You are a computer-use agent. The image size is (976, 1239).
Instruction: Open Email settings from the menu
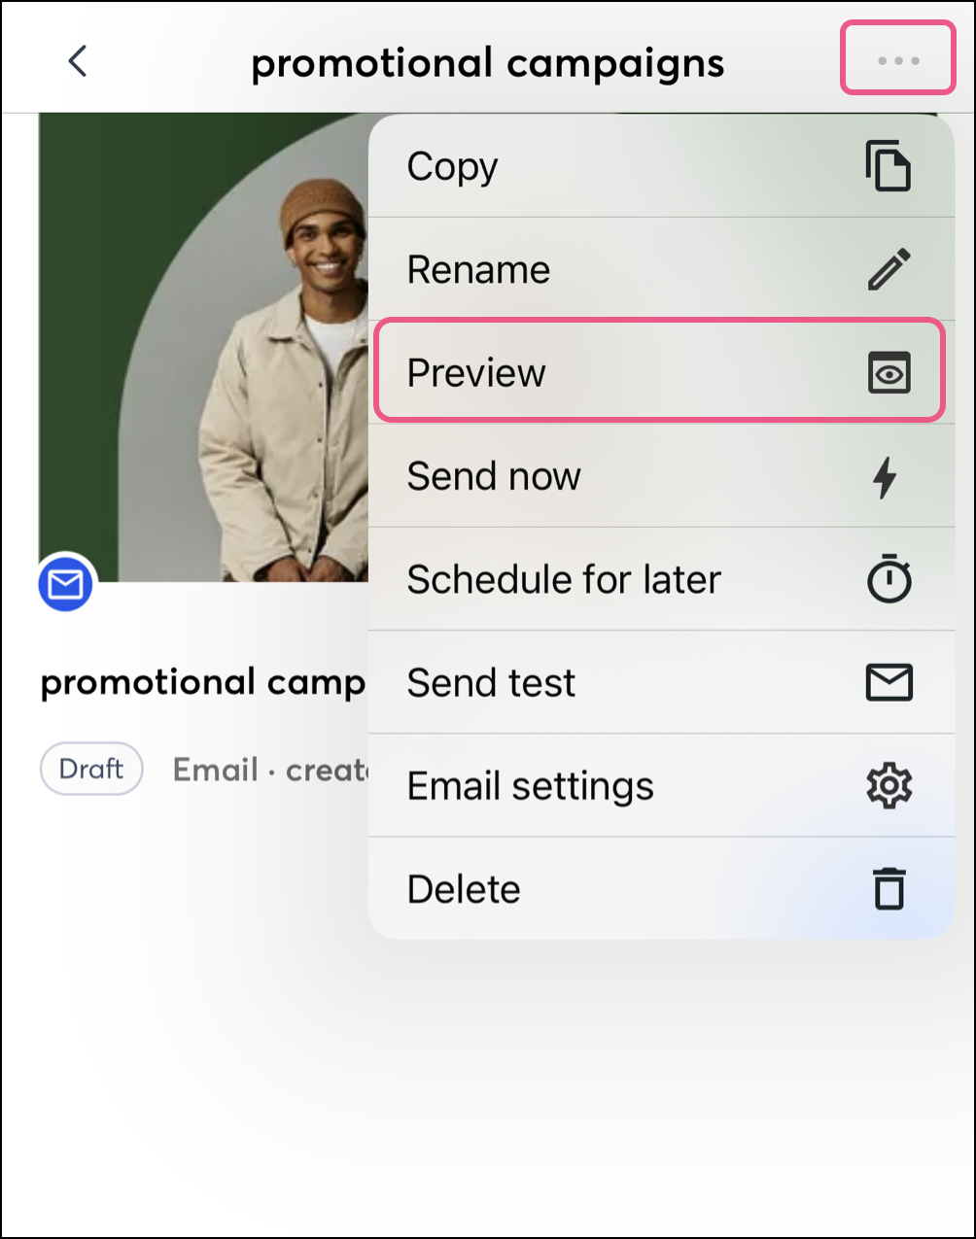tap(530, 786)
